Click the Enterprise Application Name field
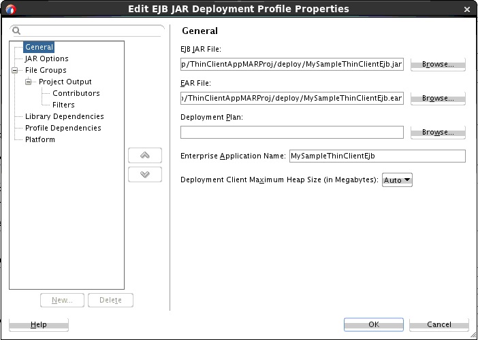Viewport: 478px width, 340px height. tap(377, 156)
